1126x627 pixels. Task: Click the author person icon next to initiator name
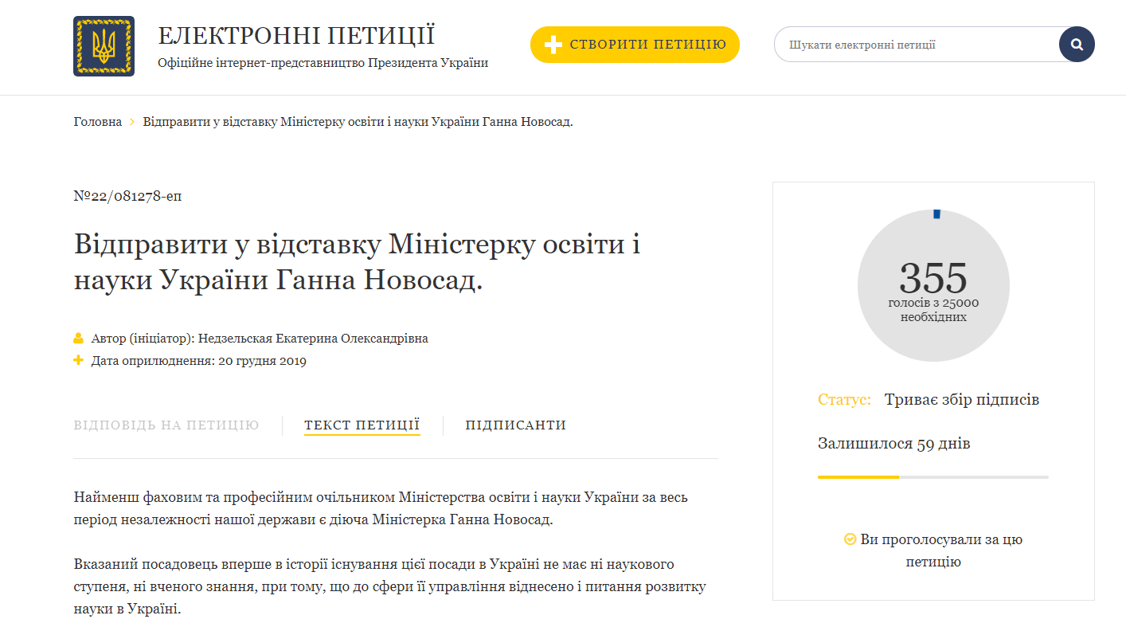(x=78, y=338)
